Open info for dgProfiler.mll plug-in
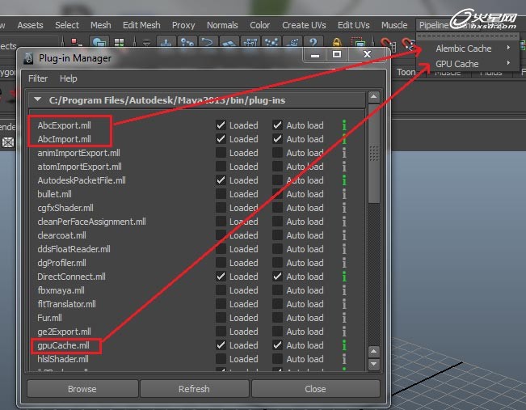The height and width of the screenshot is (410, 526). [x=344, y=263]
